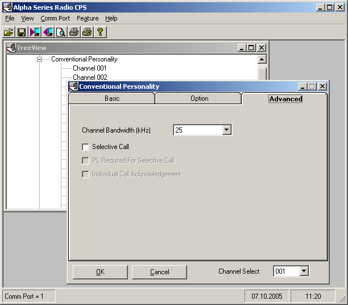Screen dimensions: 348x305
Task: Minimize the Conventional Personality dialog
Action: [303, 86]
